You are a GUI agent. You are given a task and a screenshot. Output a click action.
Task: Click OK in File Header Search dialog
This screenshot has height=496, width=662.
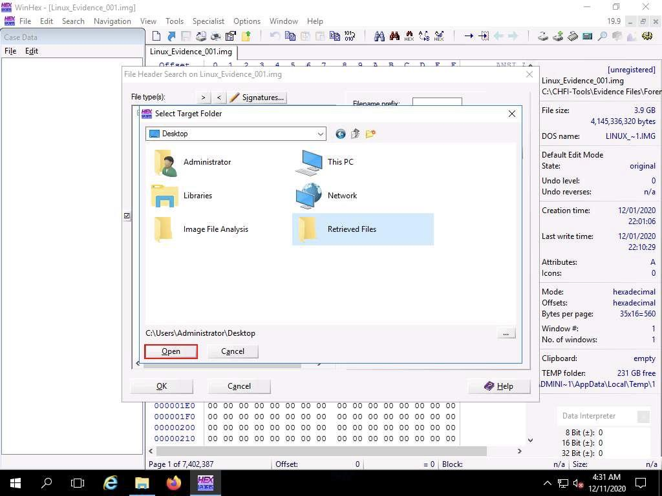pyautogui.click(x=162, y=386)
